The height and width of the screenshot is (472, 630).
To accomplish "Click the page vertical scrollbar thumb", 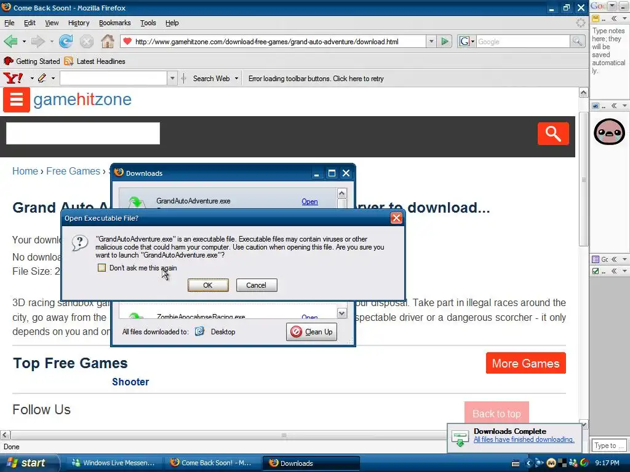I will [x=583, y=179].
